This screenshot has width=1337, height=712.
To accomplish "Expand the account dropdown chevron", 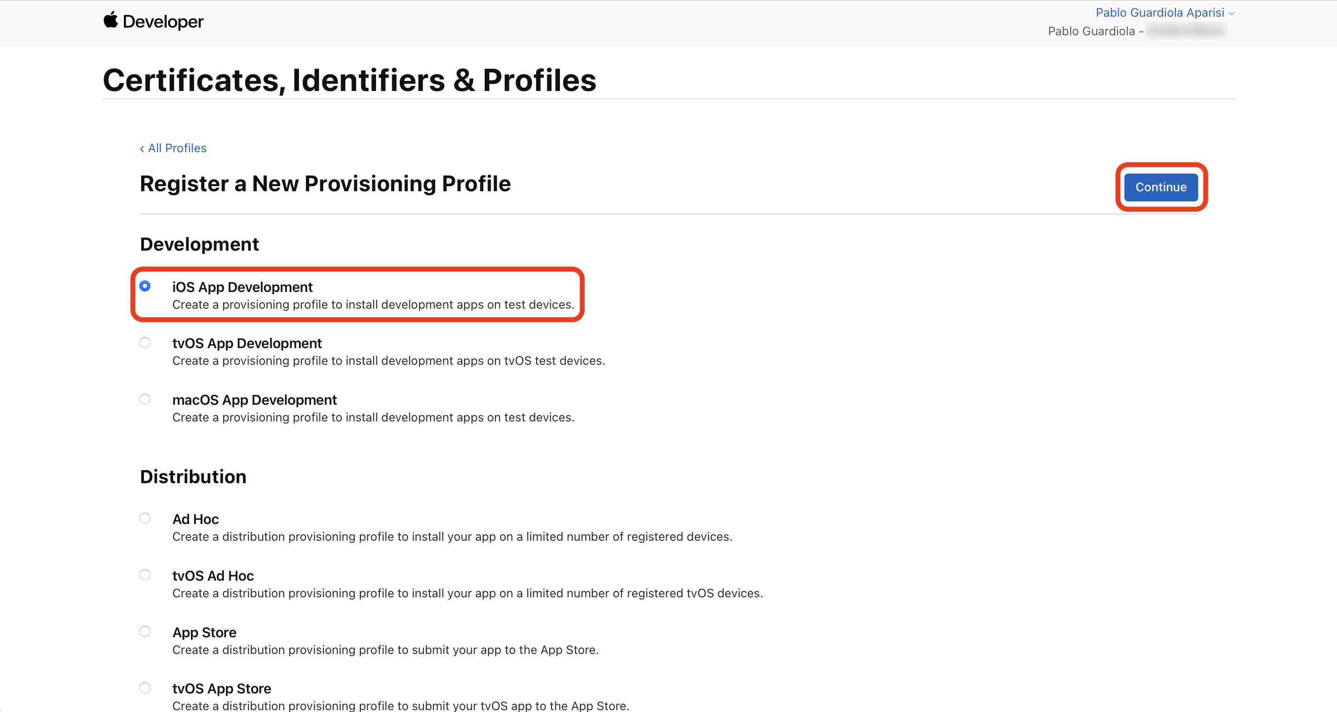I will click(x=1232, y=13).
